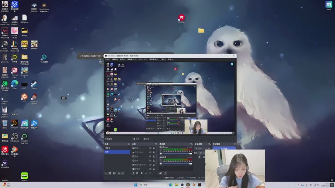Pop out the Scene Transitions dock panel
This screenshot has width=335, height=188.
tap(209, 144)
